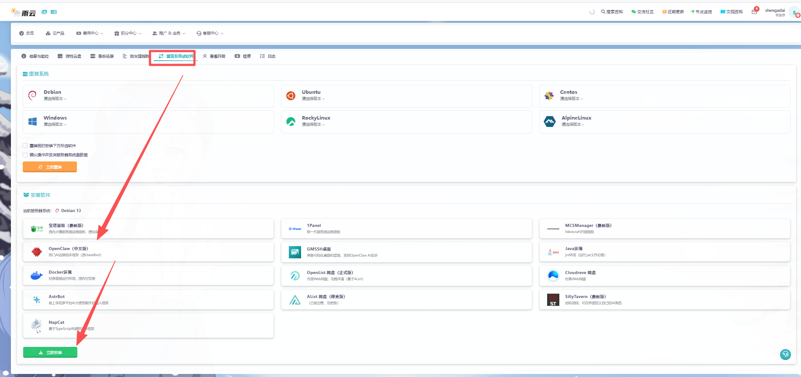Switch to the 备份还原 tab
801x377 pixels.
click(102, 56)
